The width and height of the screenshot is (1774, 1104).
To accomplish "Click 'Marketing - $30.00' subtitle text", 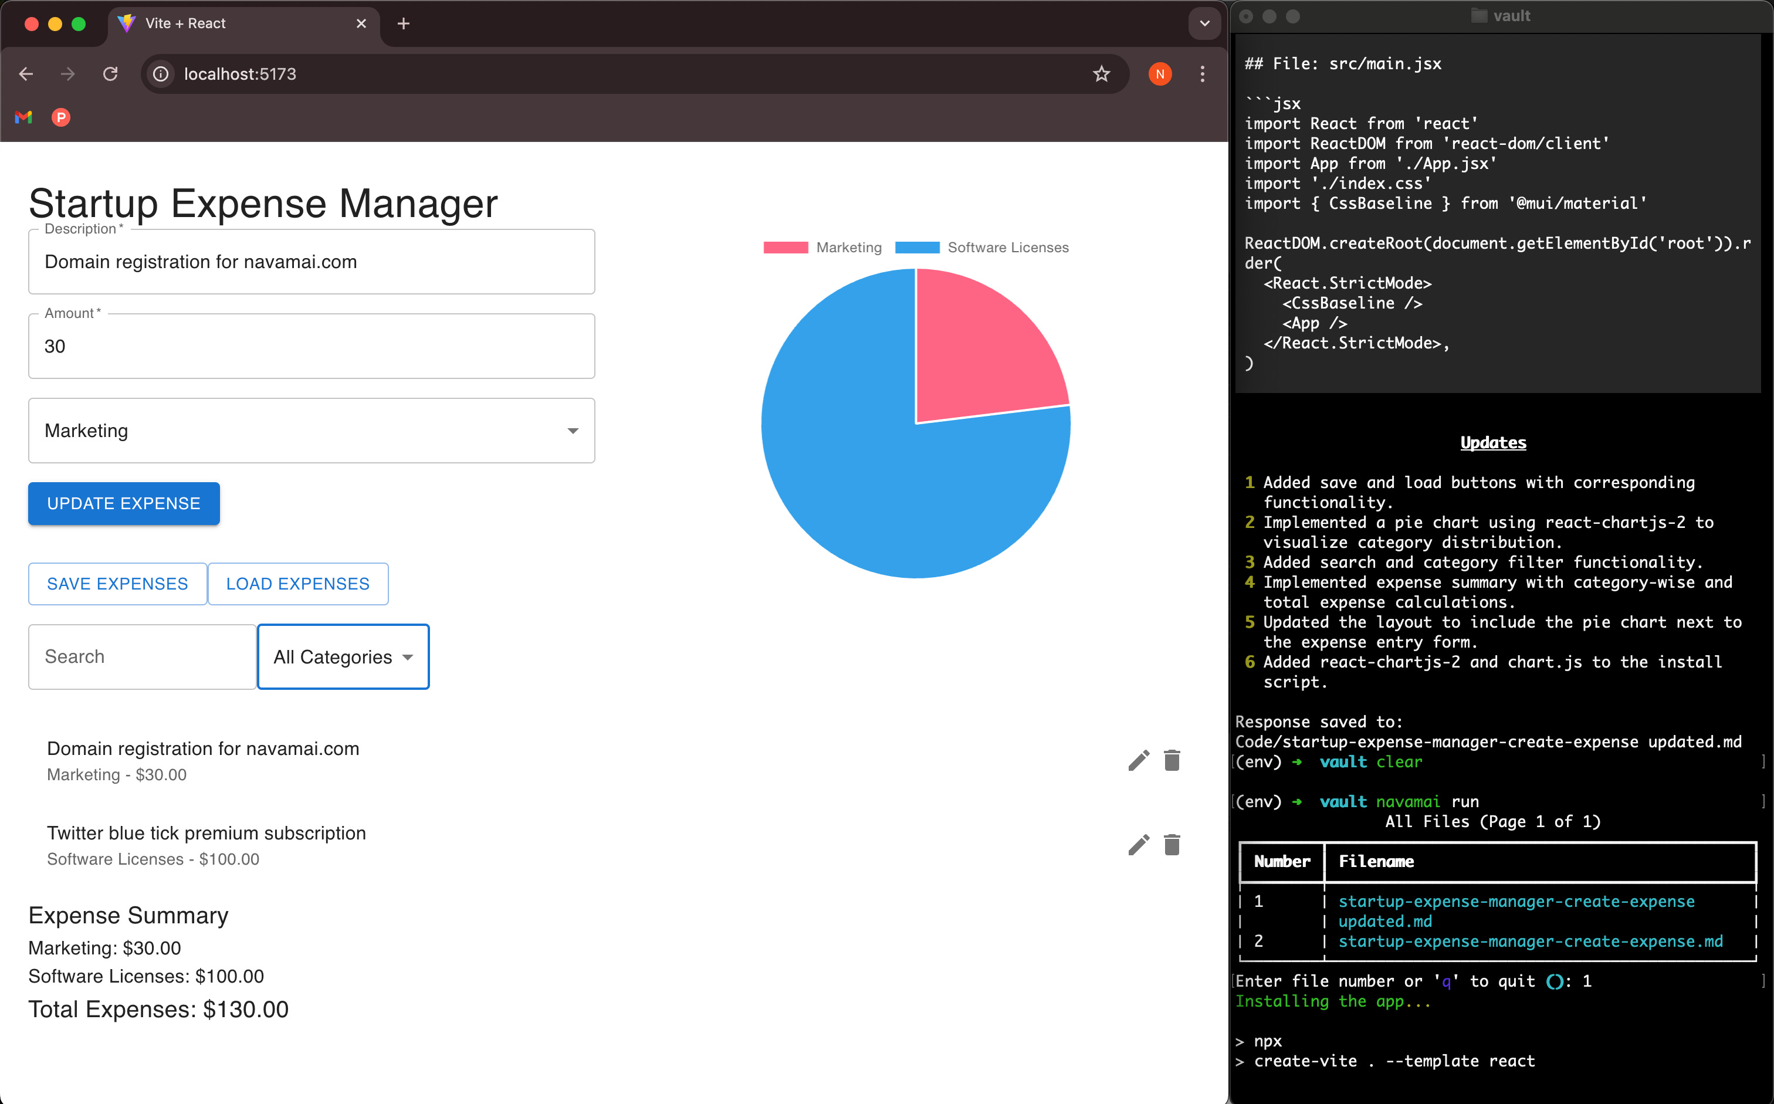I will click(x=117, y=775).
